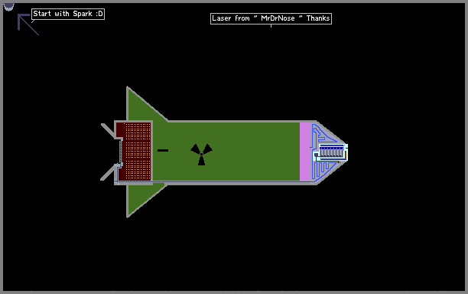Click the 'Start with Spark :D' sign
The image size is (468, 294).
point(68,14)
